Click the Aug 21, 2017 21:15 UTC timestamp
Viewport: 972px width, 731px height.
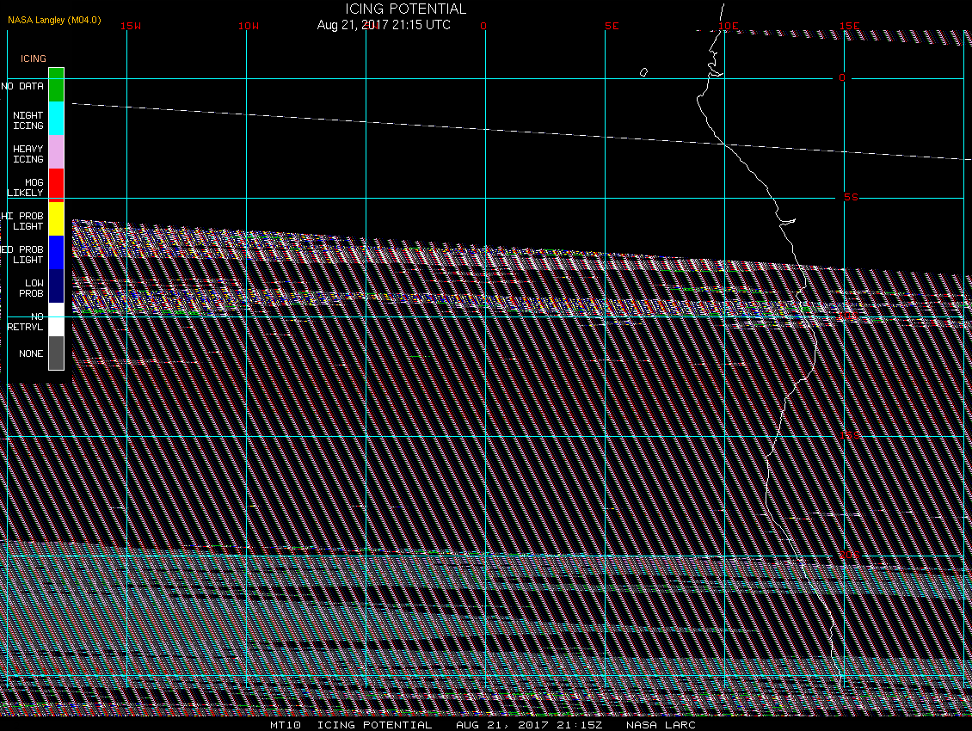coord(384,25)
